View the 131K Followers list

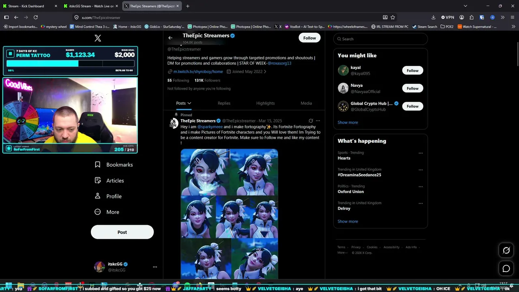pos(207,80)
